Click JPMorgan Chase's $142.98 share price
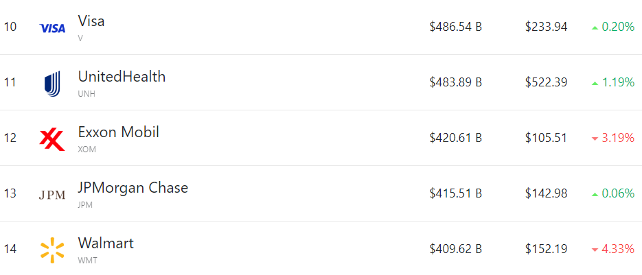The height and width of the screenshot is (275, 642). pos(546,193)
